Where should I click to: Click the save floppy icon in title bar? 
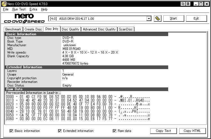pyautogui.click(x=188, y=4)
